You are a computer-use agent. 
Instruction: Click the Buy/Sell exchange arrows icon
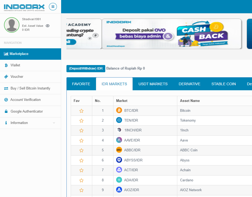coord(6,88)
